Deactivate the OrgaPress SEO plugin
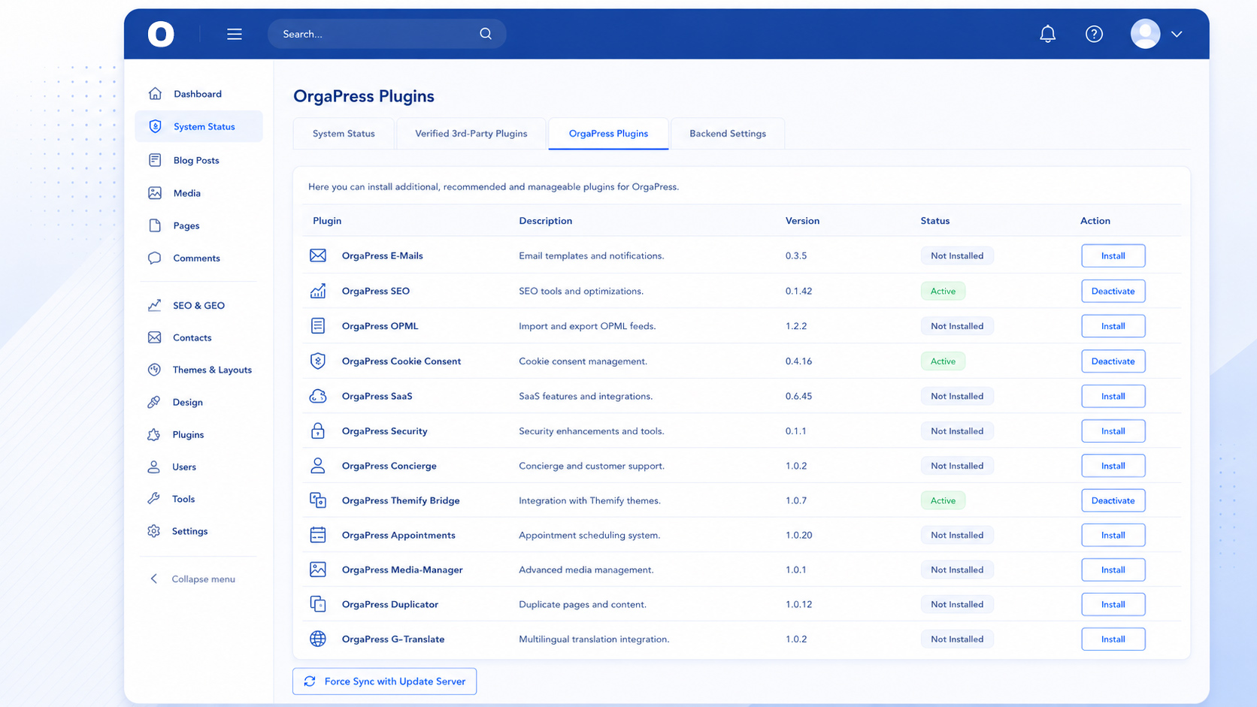 coord(1113,291)
